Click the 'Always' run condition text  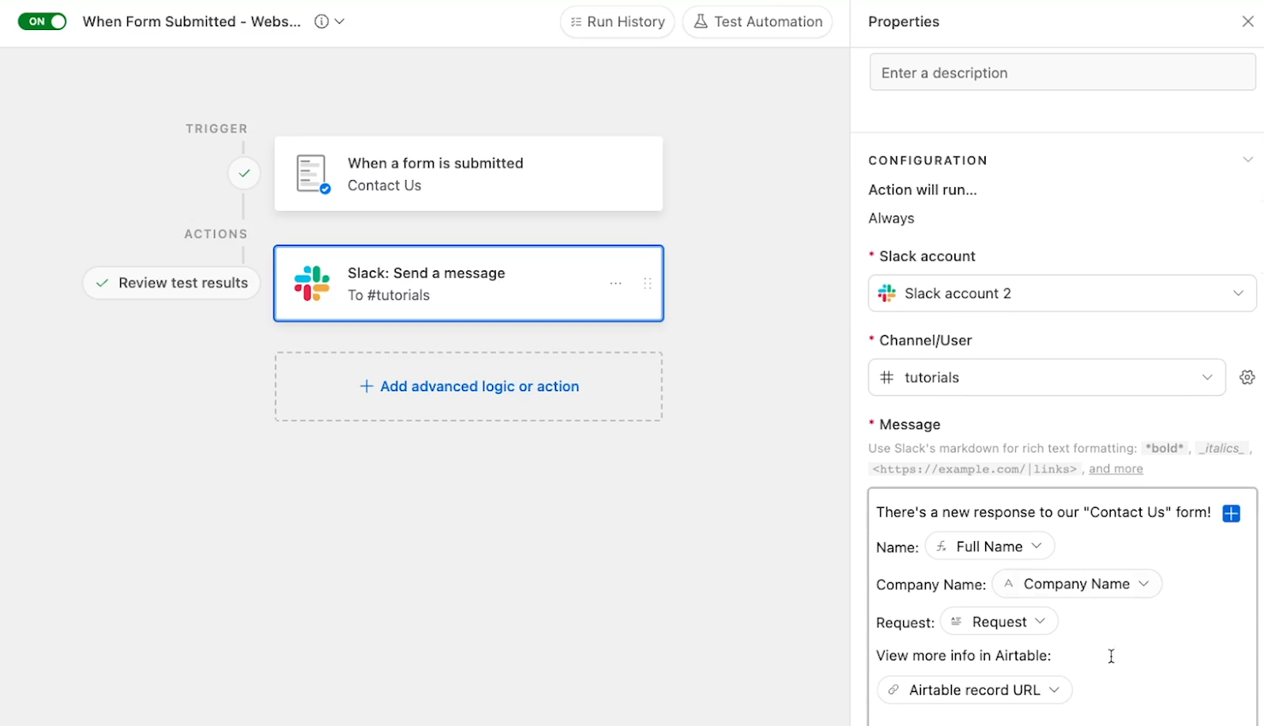(x=891, y=218)
